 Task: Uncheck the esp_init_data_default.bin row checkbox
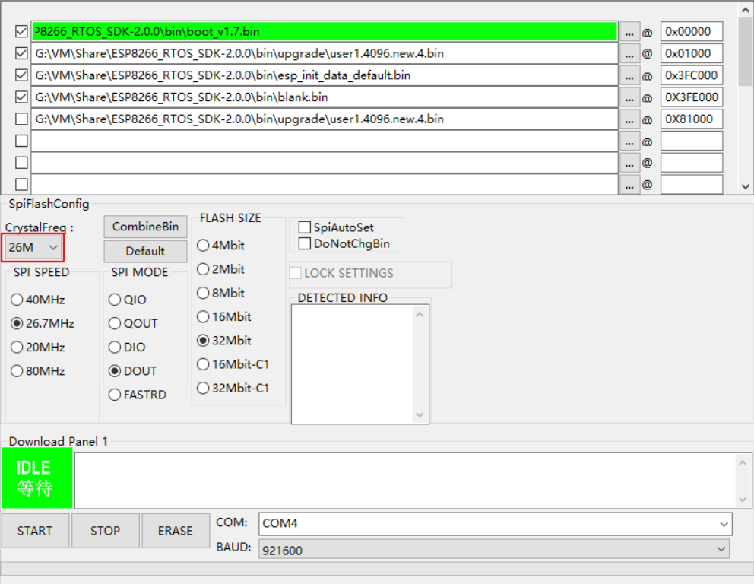click(x=21, y=75)
